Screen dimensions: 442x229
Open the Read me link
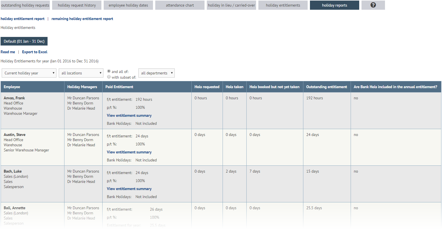(8, 52)
